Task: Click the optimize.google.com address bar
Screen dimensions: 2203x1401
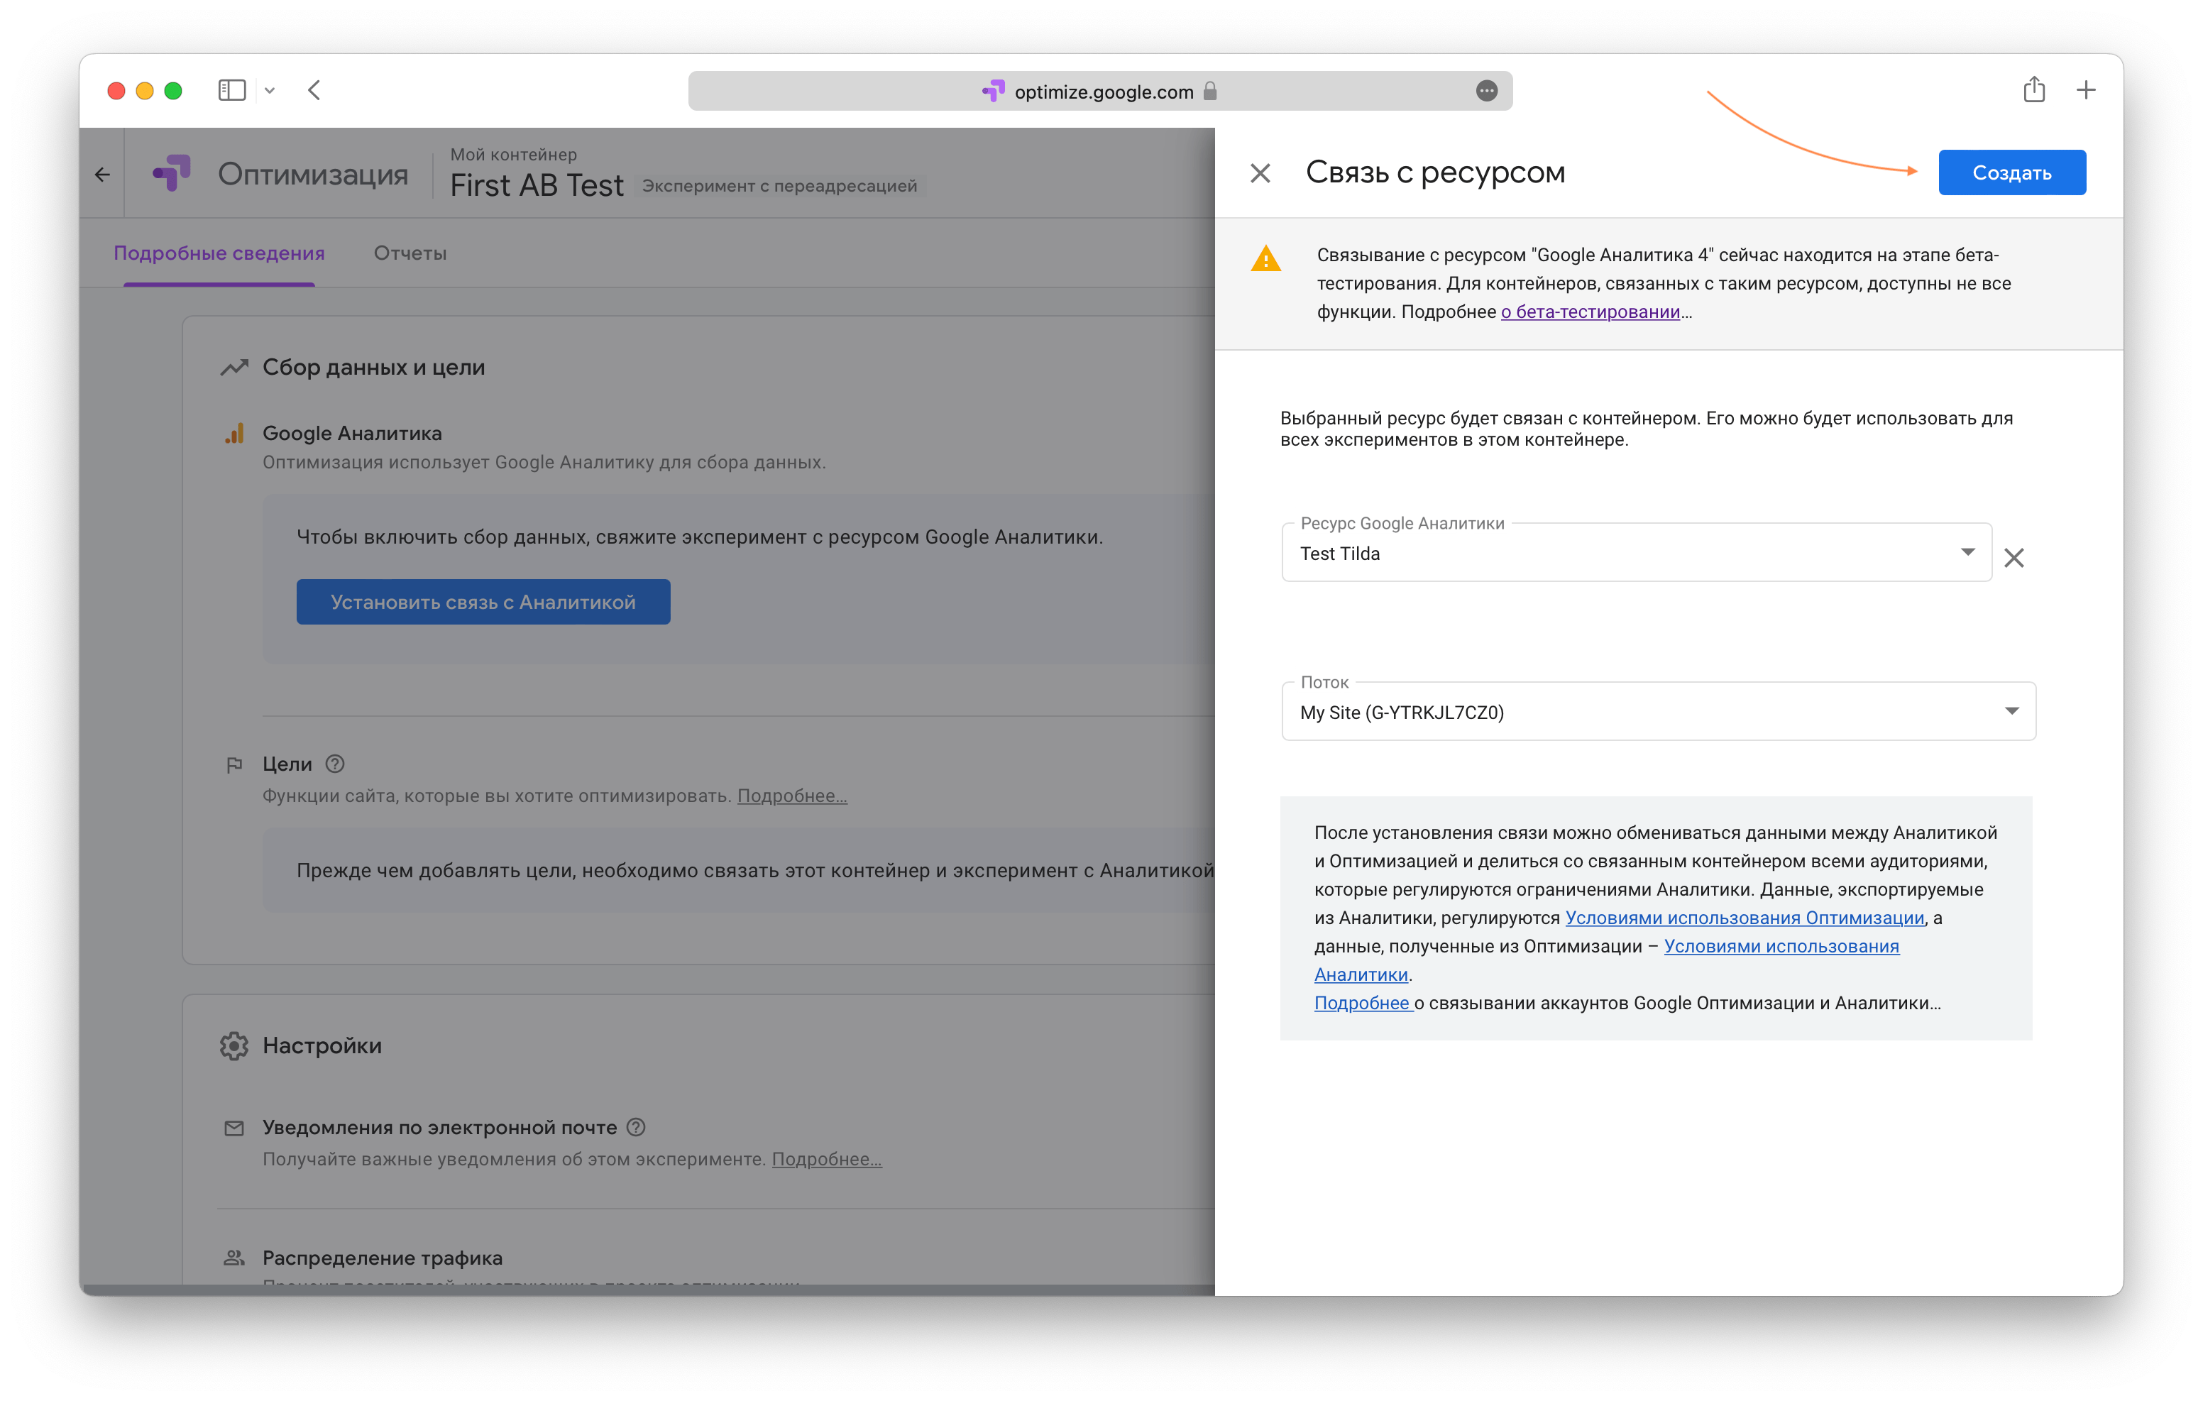Action: pyautogui.click(x=1099, y=91)
